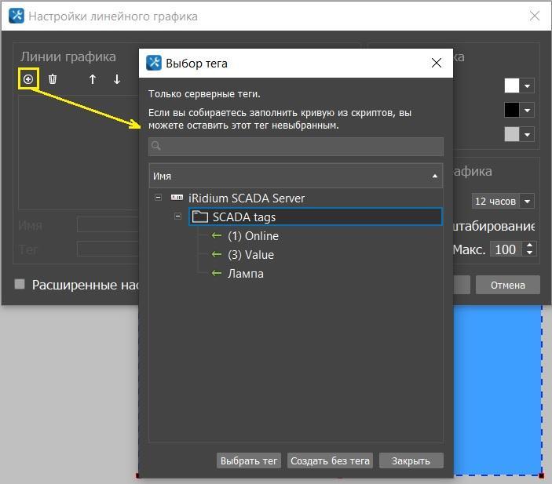Click the trash delete line icon
This screenshot has width=552, height=484.
53,78
